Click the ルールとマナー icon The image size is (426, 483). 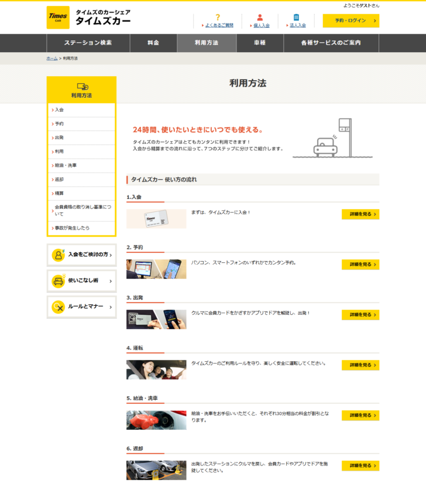tap(58, 307)
